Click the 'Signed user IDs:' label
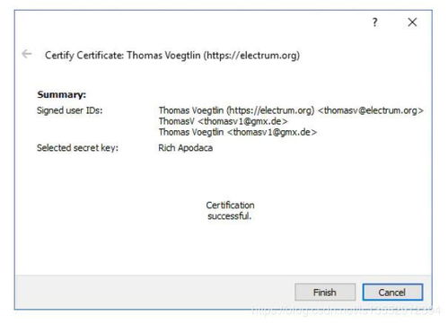Screen dimensions: 448x324 (x=69, y=110)
